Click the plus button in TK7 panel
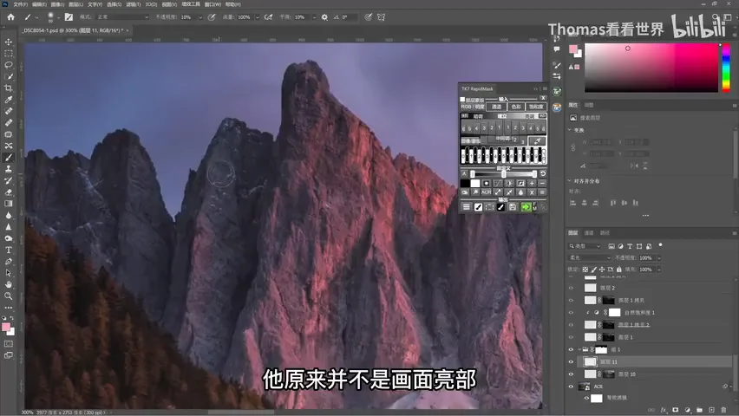This screenshot has height=416, width=739. pyautogui.click(x=532, y=183)
